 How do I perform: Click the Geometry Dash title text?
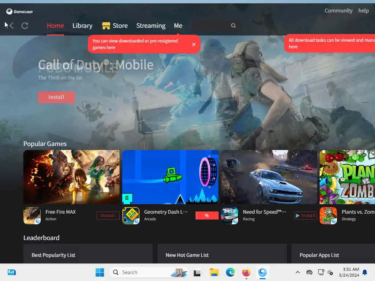(166, 212)
